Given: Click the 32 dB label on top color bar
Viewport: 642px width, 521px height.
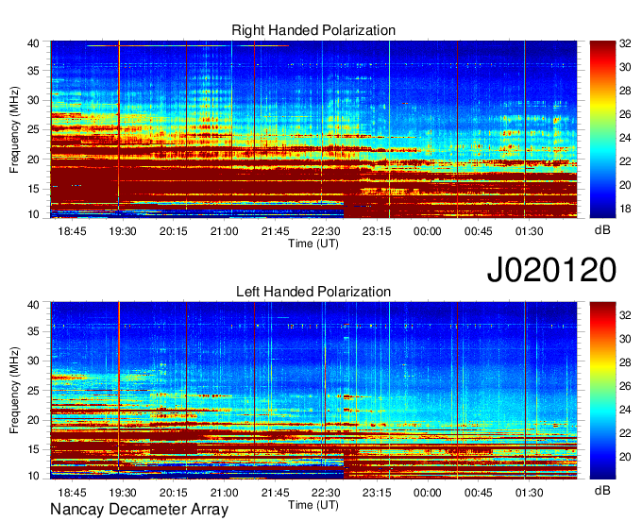Looking at the screenshot, I should 625,43.
